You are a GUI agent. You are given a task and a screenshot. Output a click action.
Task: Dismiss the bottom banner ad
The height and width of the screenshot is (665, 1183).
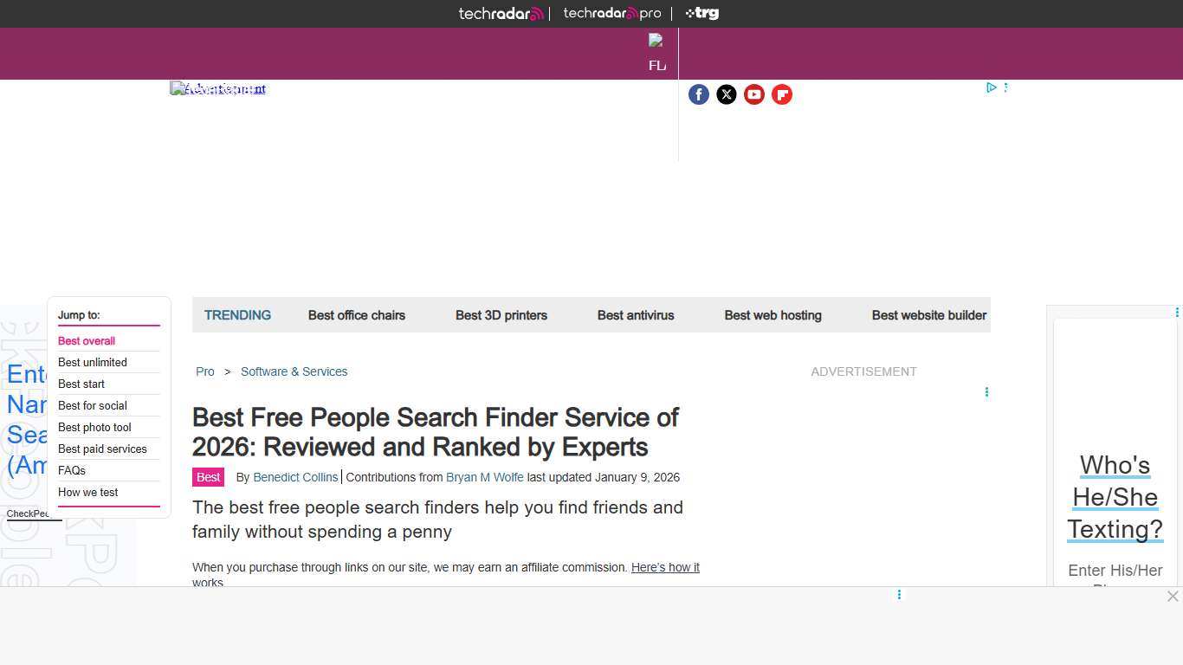[x=1173, y=597]
